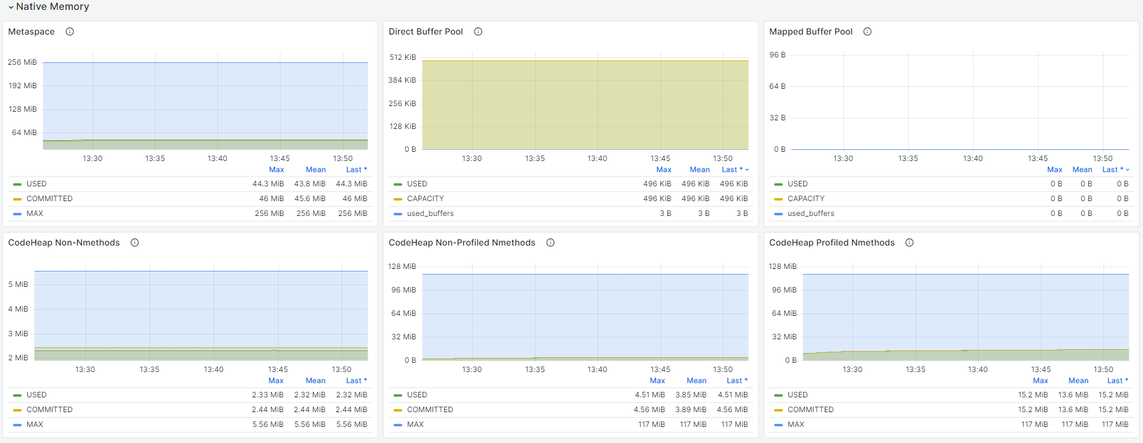Click the CodeHeap Profiled Nmethods info icon
Image resolution: width=1143 pixels, height=443 pixels.
click(909, 242)
